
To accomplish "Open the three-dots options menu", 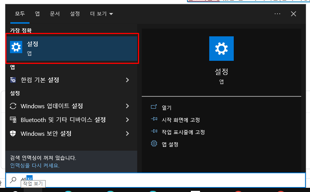I will pos(277,14).
